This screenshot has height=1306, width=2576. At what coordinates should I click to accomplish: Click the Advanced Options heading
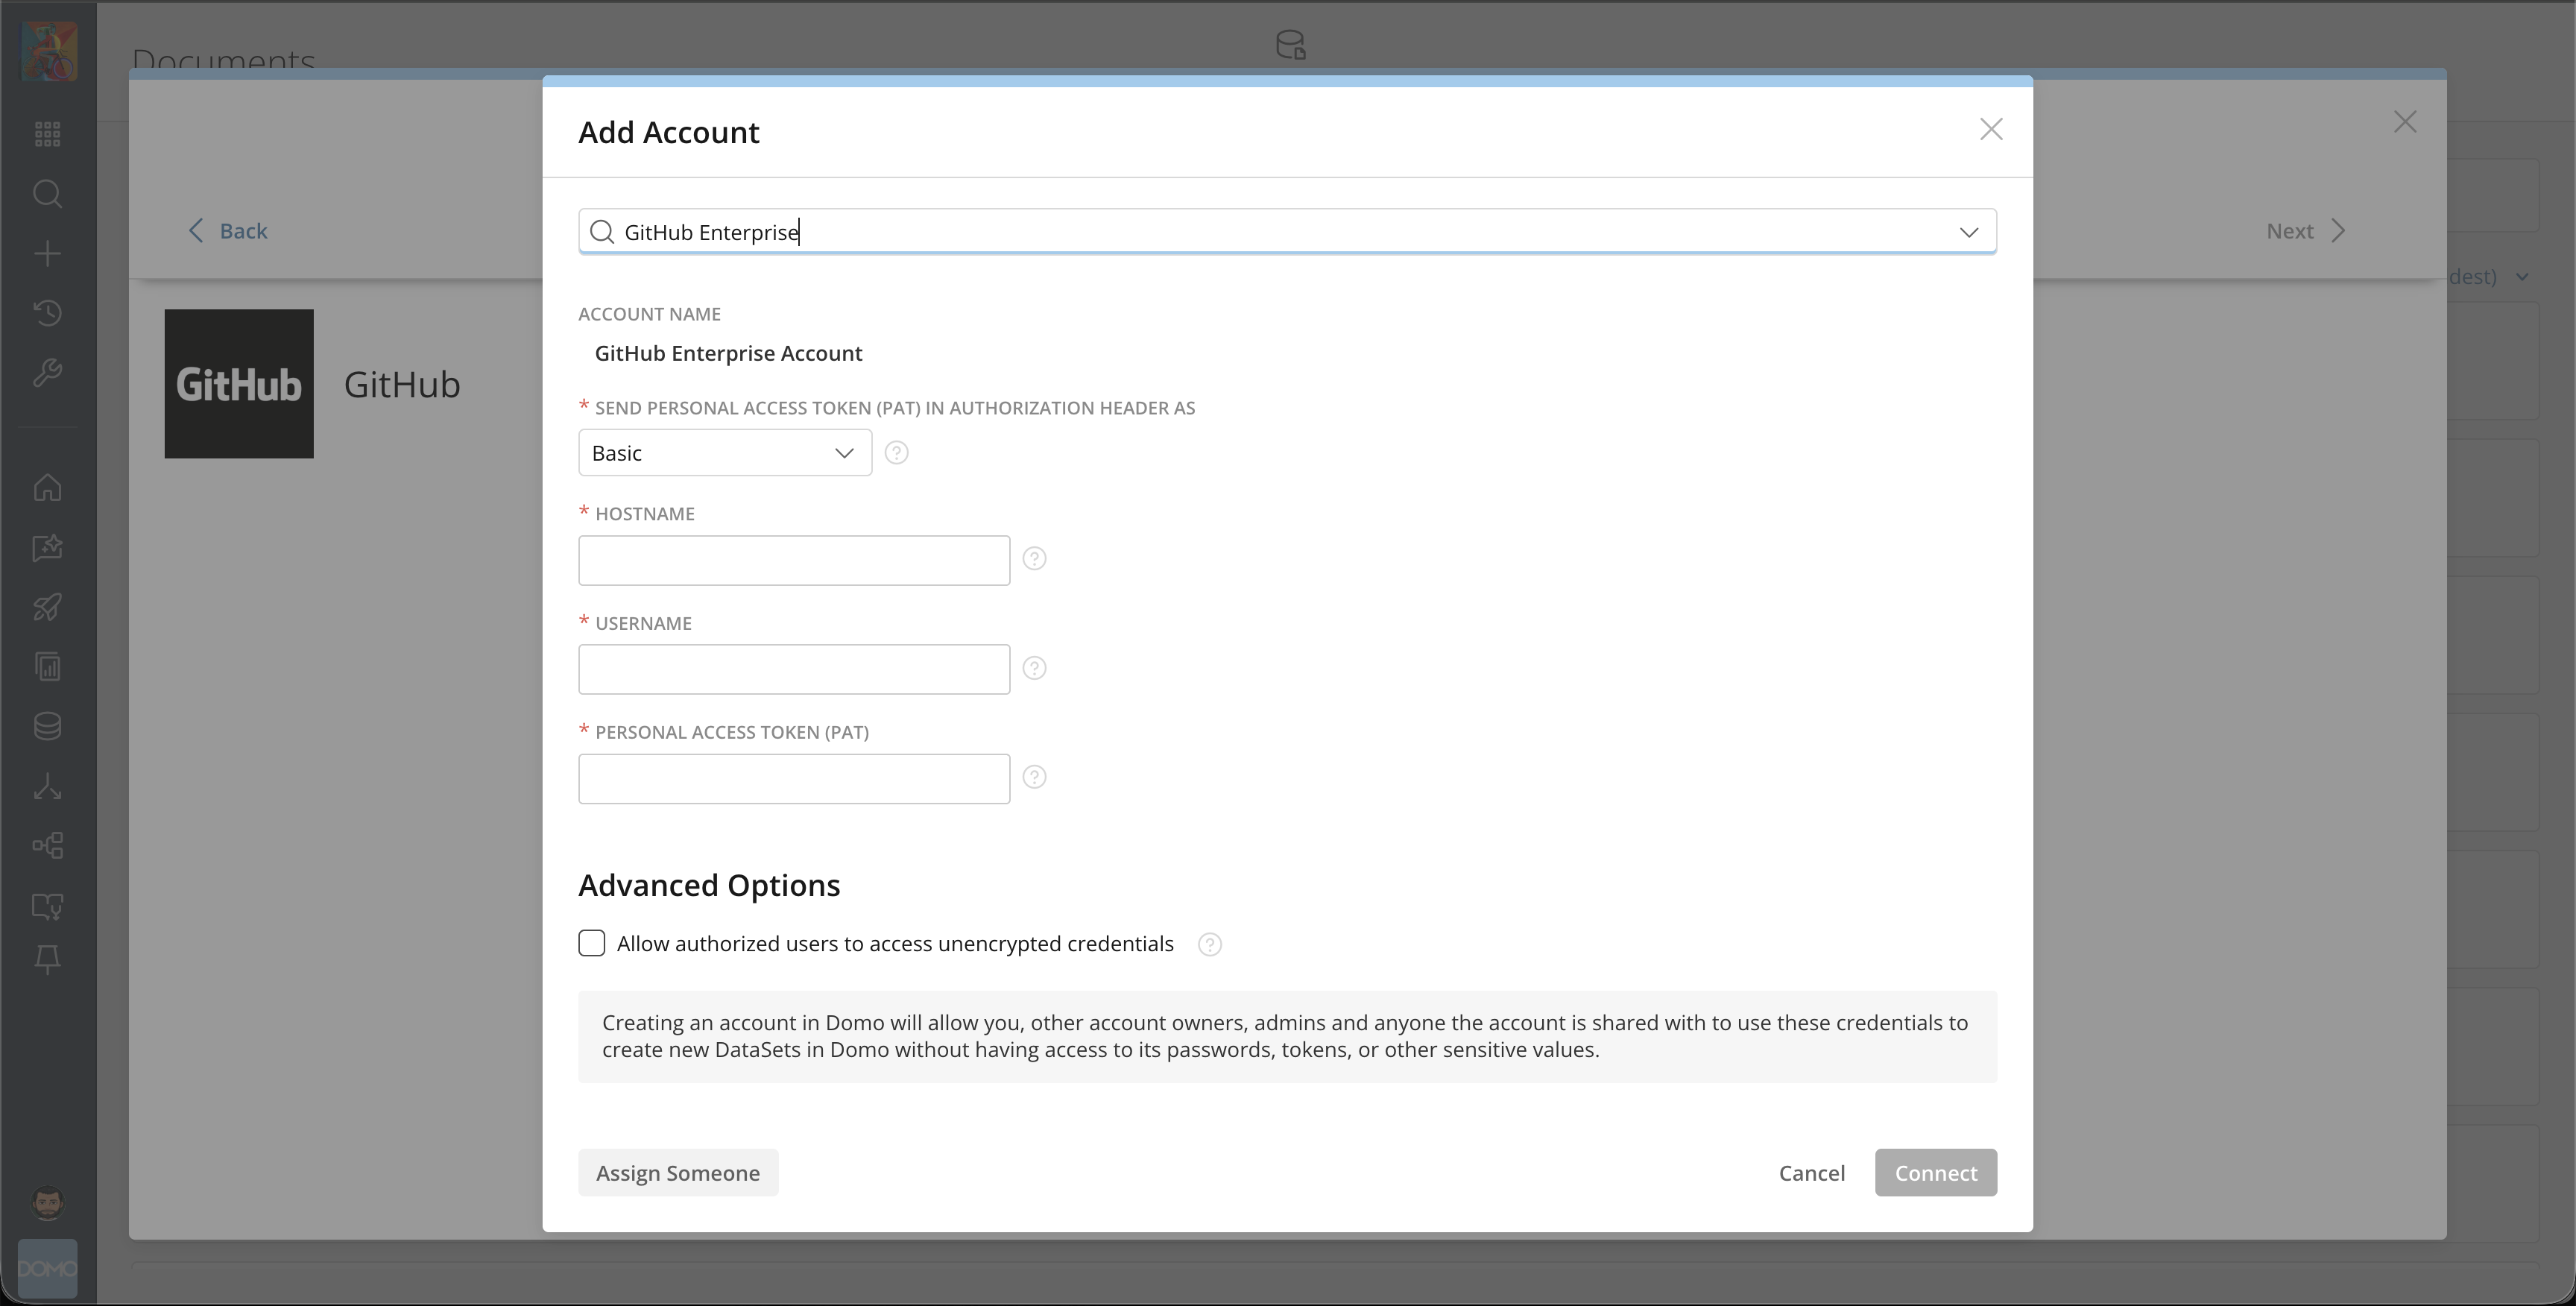[x=709, y=886]
